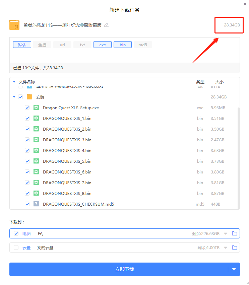Browse folder for 云盘 destination

click(235, 247)
